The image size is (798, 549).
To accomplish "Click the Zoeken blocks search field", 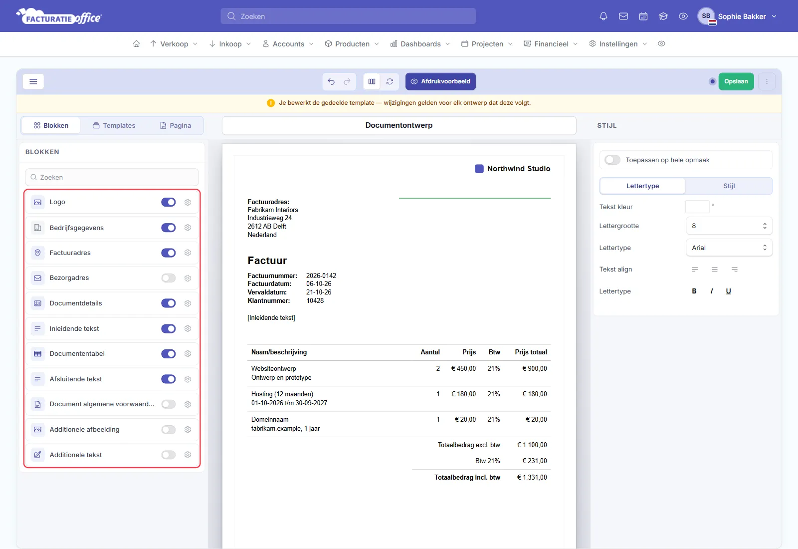I will click(112, 178).
